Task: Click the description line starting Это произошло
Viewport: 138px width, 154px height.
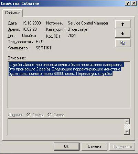Action: click(x=64, y=69)
